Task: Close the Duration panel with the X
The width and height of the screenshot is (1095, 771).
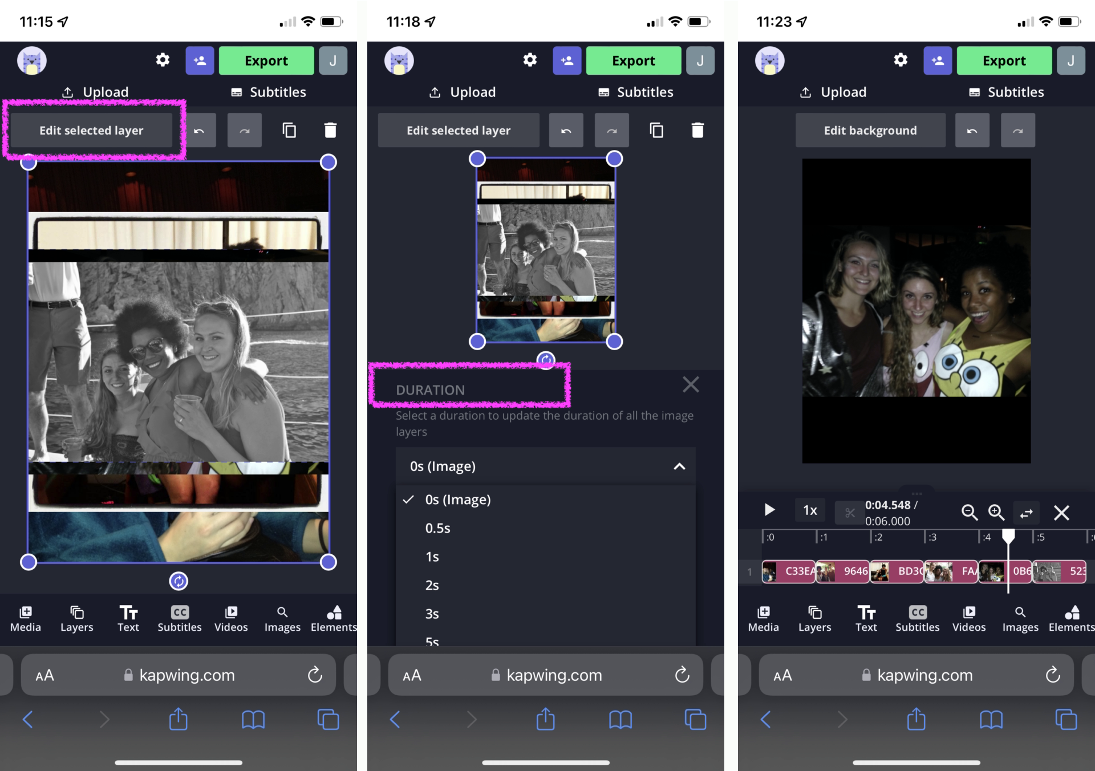Action: pyautogui.click(x=691, y=385)
